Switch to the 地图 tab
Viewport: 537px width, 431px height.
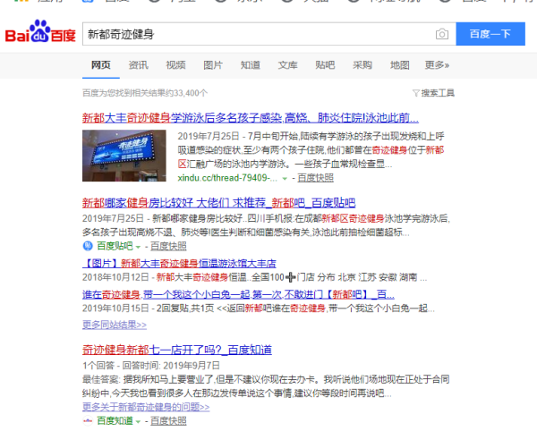(400, 65)
